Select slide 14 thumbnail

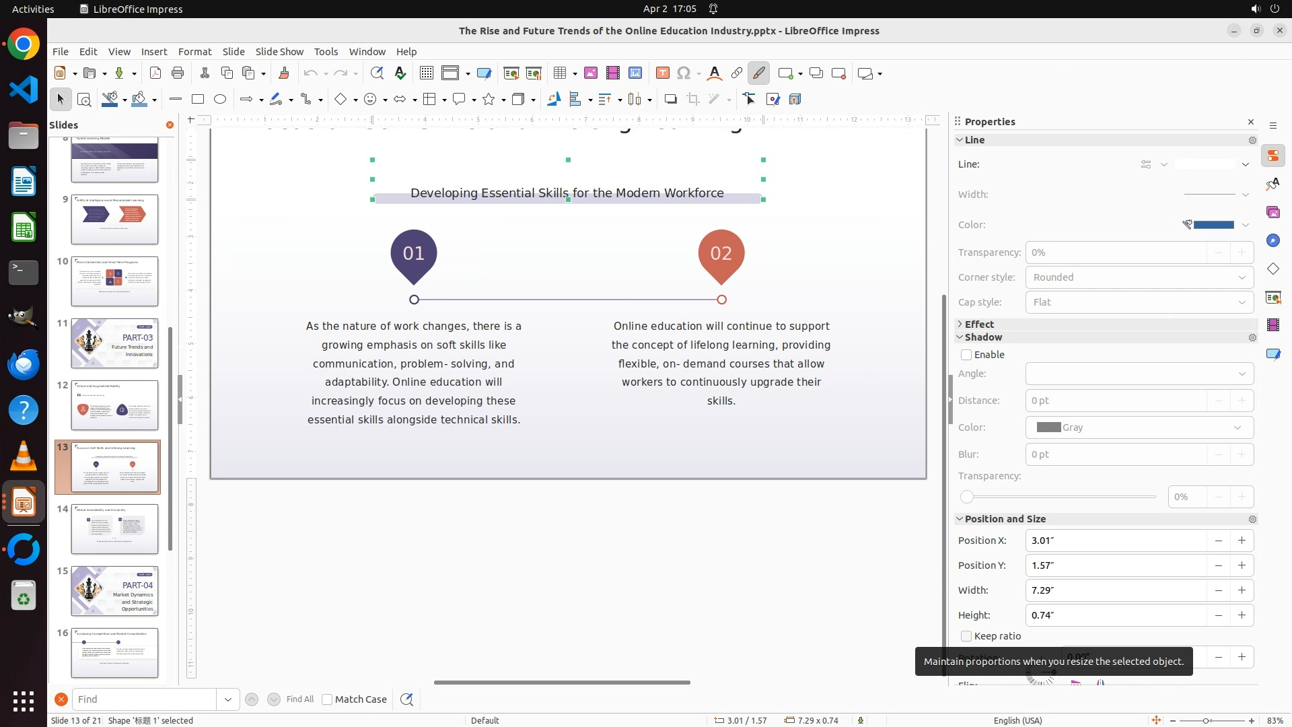point(114,529)
